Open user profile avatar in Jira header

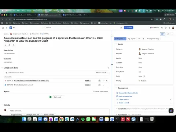[173, 27]
